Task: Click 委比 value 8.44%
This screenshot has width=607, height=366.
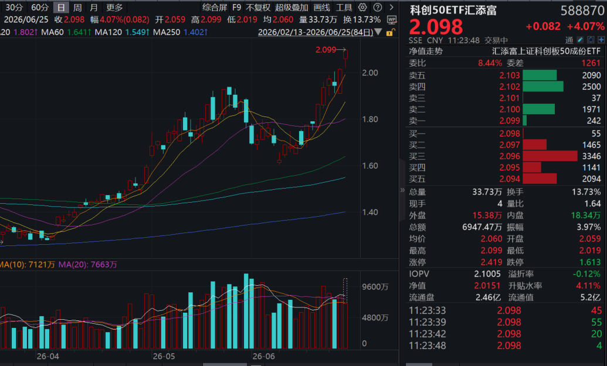Action: pos(490,63)
